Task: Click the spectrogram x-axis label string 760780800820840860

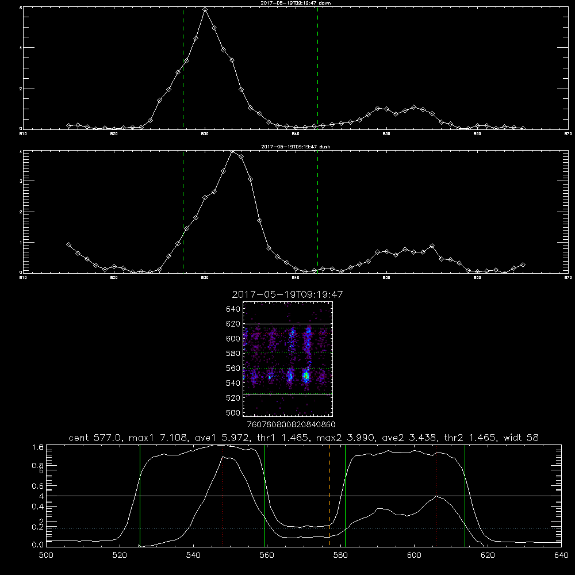Action: (292, 424)
